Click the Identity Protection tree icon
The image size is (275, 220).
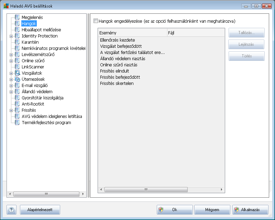click(17, 36)
